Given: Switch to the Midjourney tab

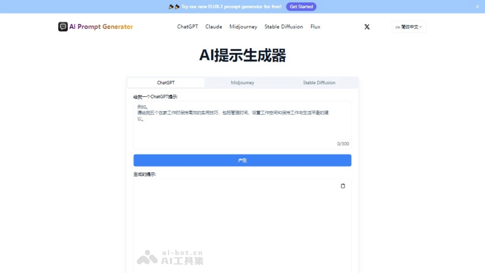Looking at the screenshot, I should tap(242, 83).
